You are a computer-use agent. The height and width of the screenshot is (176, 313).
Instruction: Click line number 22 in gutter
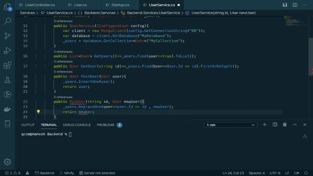(25, 102)
